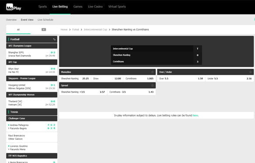This screenshot has width=255, height=163.
Task: Collapse the Singapore - Premier League group
Action: click(32, 78)
